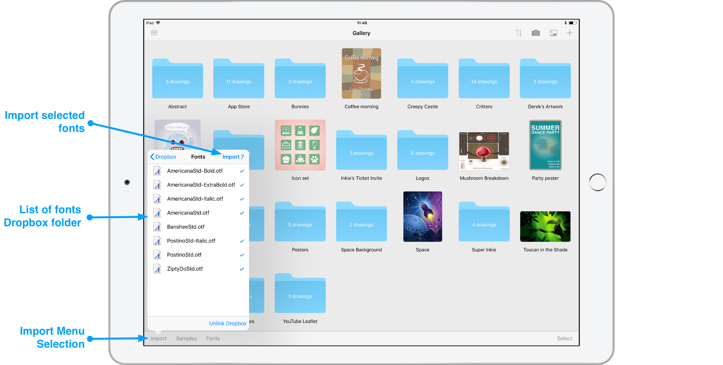This screenshot has height=365, width=723.
Task: Deselect PostinoStd-Italic.otf checkmark
Action: pyautogui.click(x=242, y=241)
